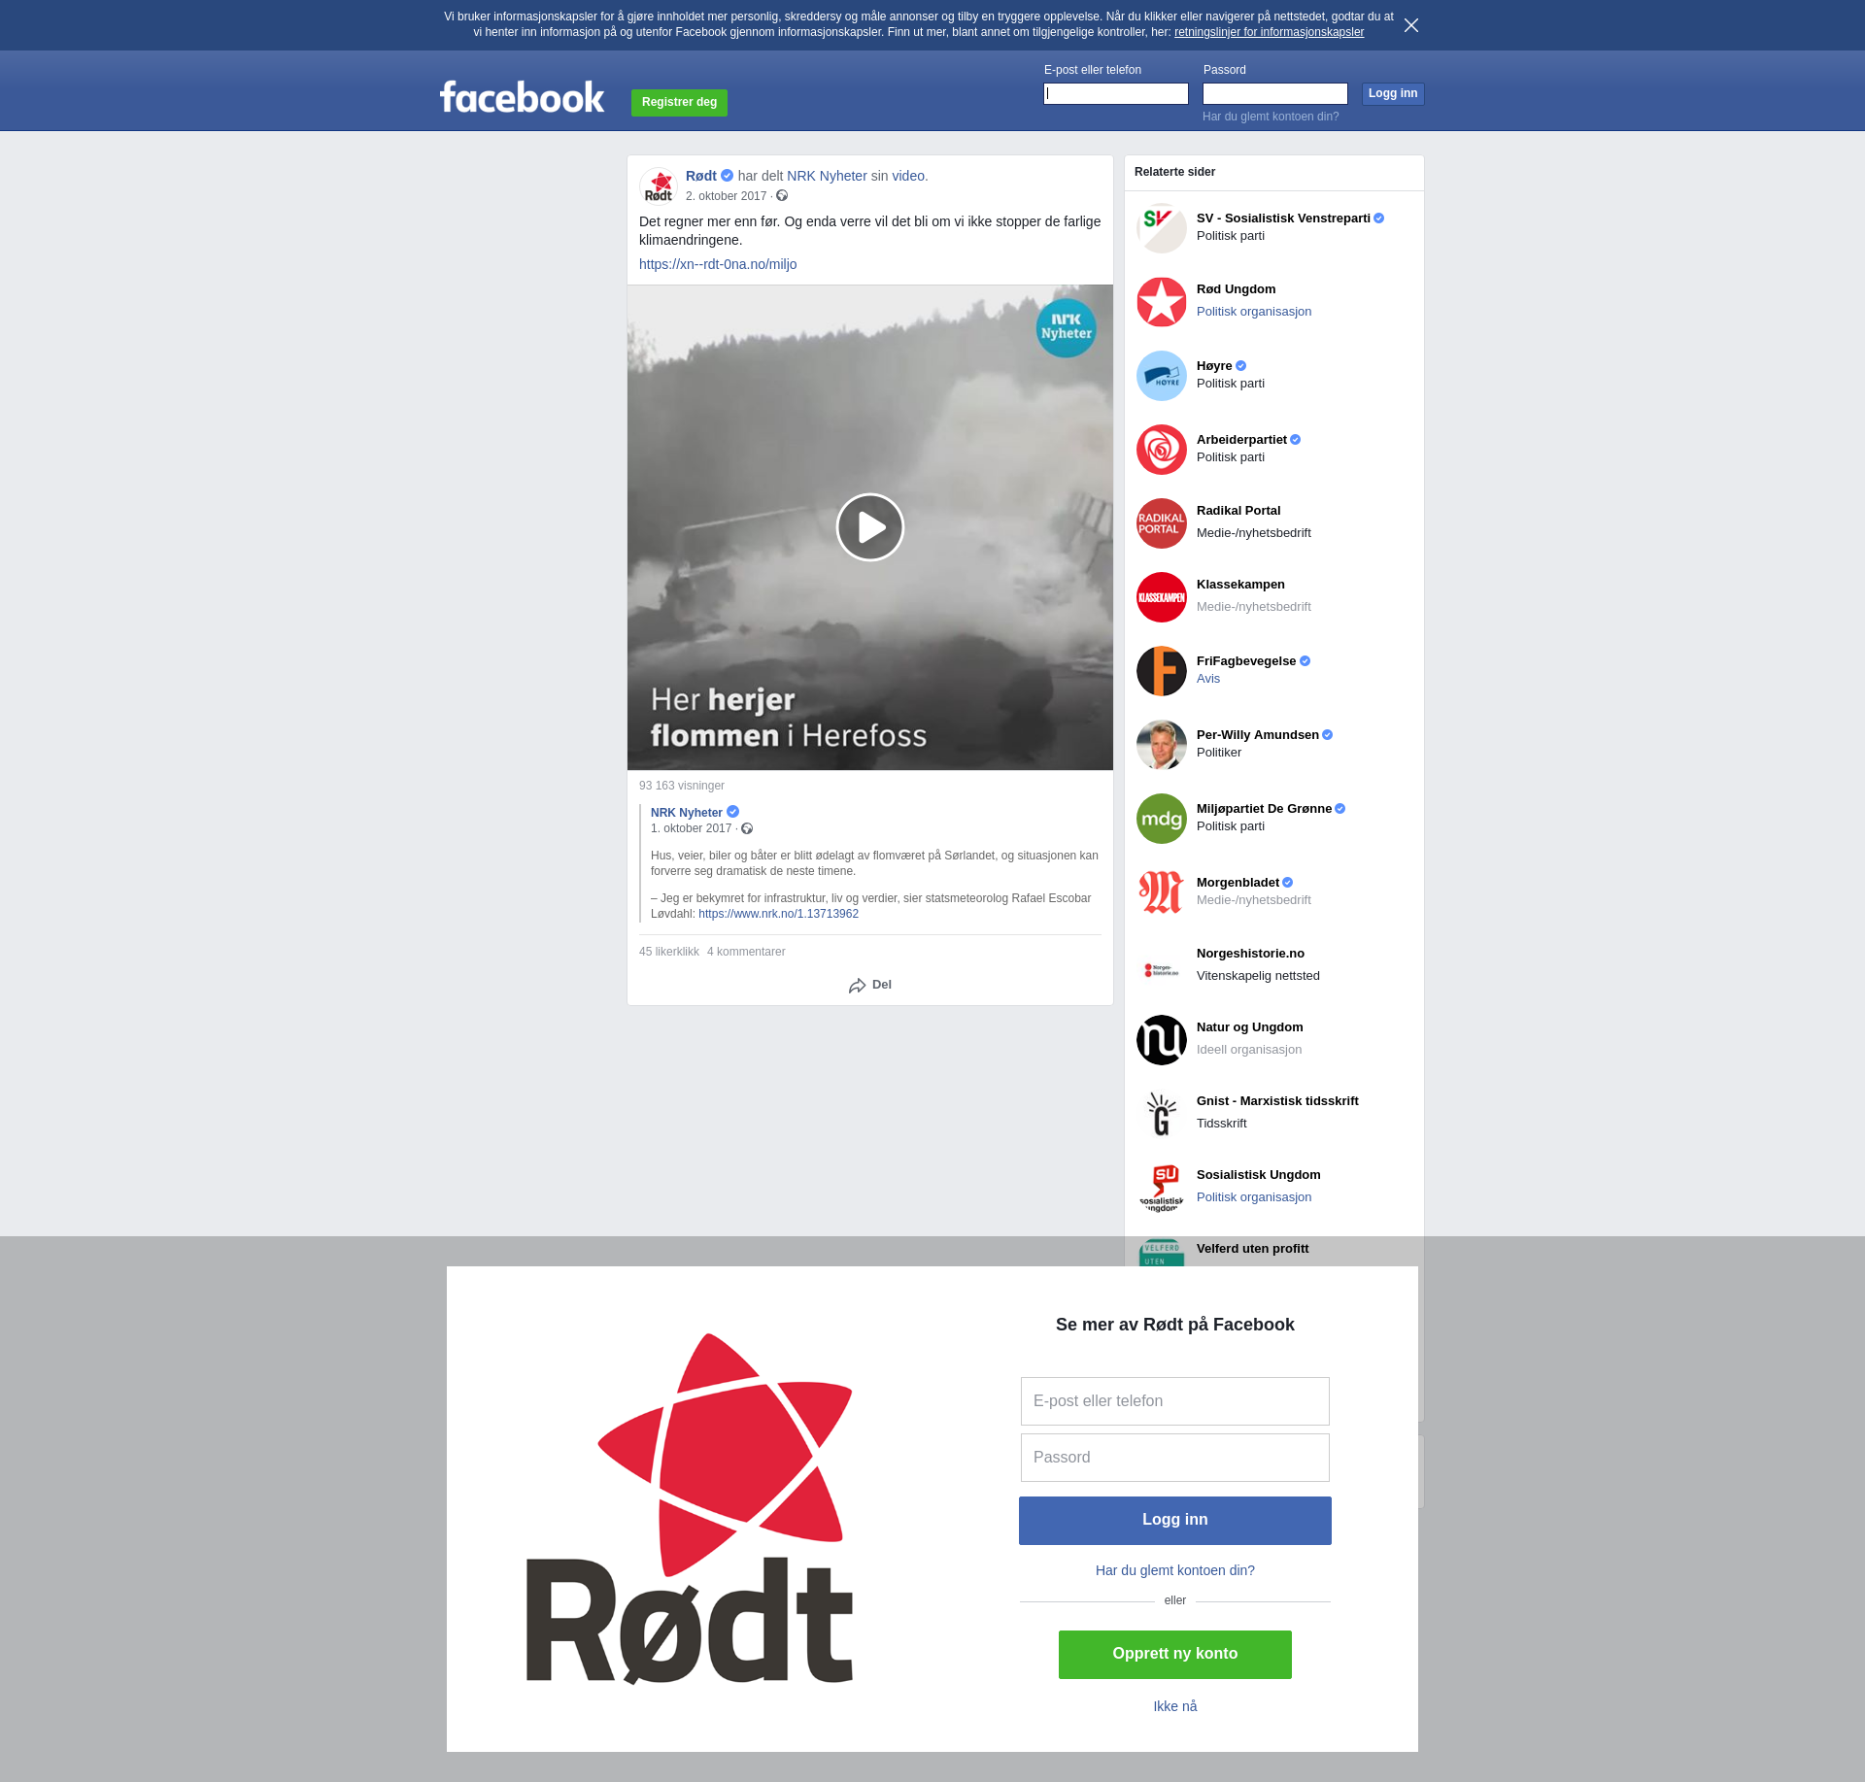Image resolution: width=1865 pixels, height=1782 pixels.
Task: Open Sosialistisk Ungdom logo
Action: (x=1162, y=1188)
